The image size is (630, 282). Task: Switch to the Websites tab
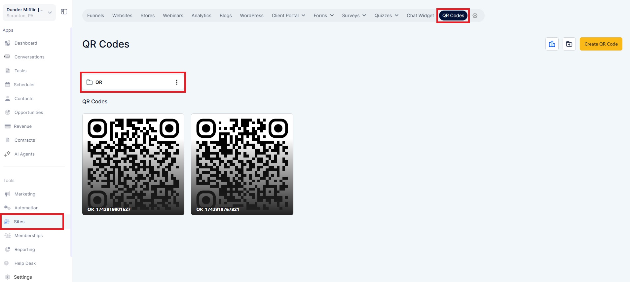[x=122, y=16]
